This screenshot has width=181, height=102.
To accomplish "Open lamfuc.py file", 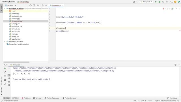I will [16, 29].
